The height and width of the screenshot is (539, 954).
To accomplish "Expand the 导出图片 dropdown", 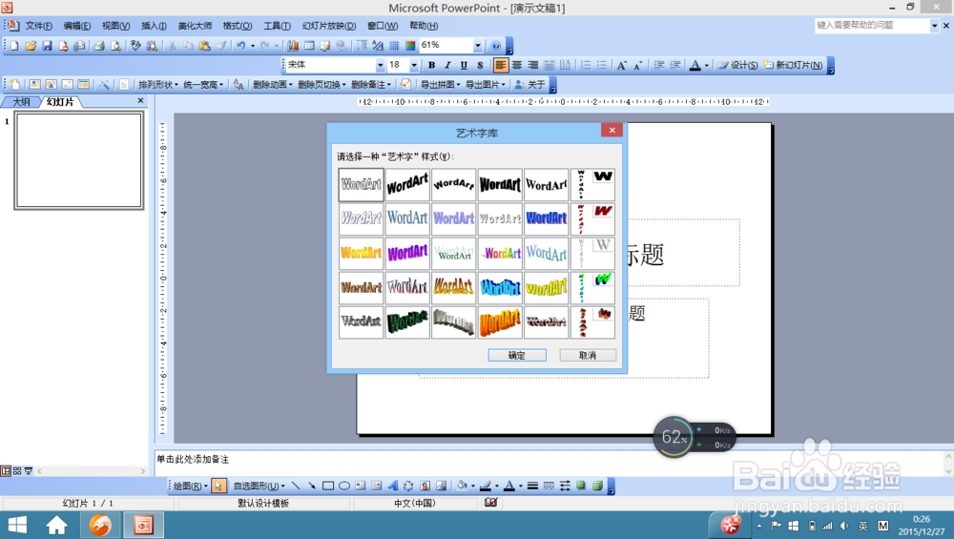I will coord(486,85).
